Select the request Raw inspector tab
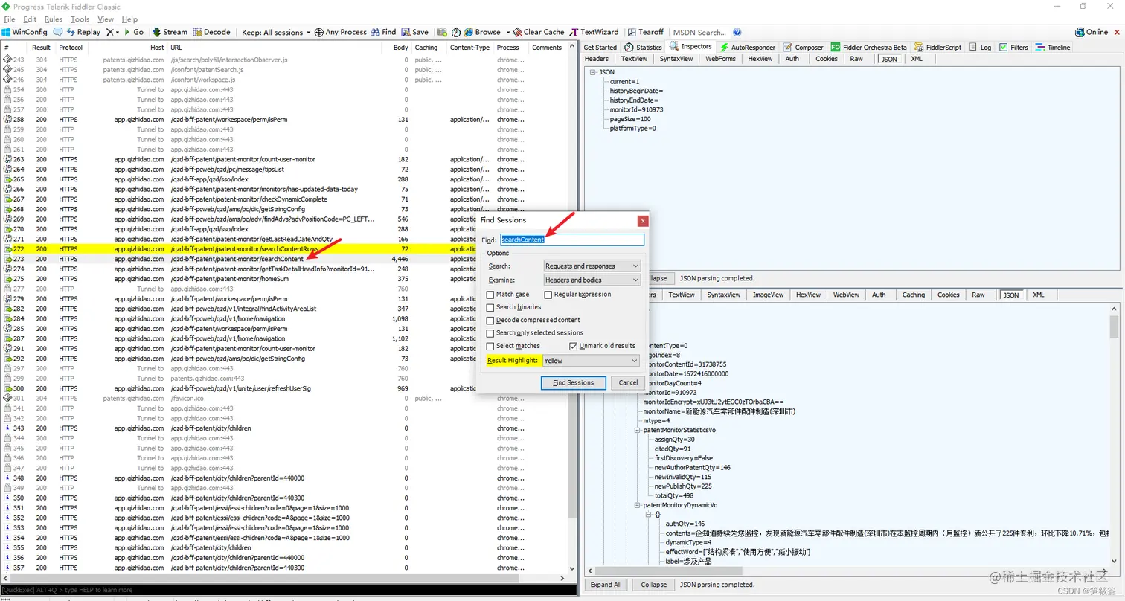1125x601 pixels. 856,59
